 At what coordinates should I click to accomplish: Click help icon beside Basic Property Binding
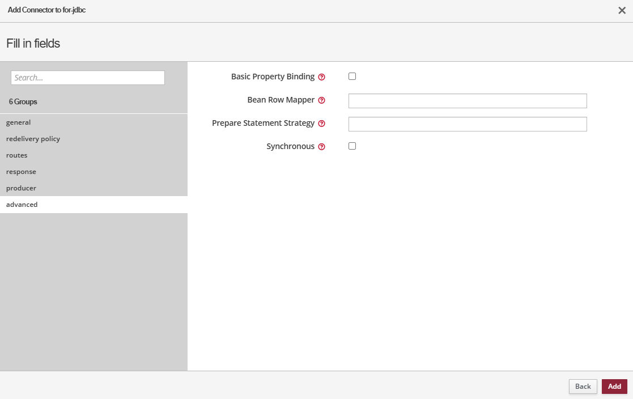[321, 77]
